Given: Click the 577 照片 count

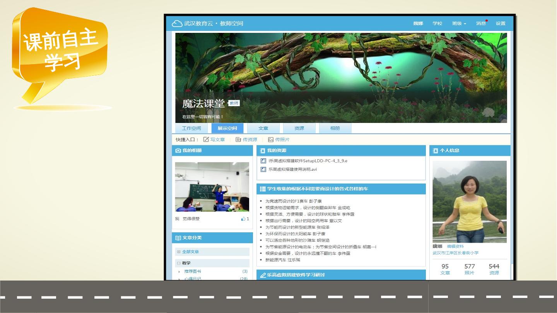Looking at the screenshot, I should [x=470, y=269].
